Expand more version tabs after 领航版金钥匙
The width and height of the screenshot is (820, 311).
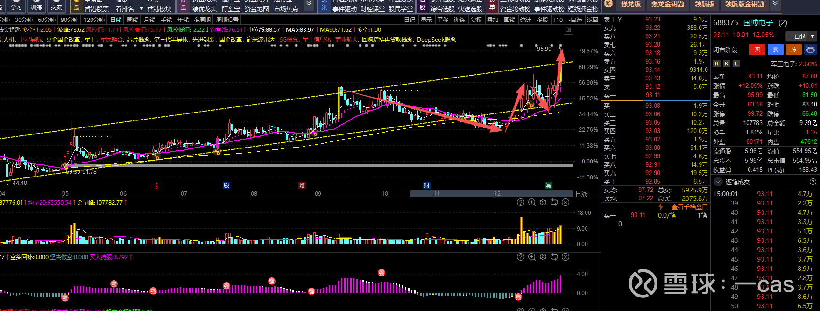776,4
